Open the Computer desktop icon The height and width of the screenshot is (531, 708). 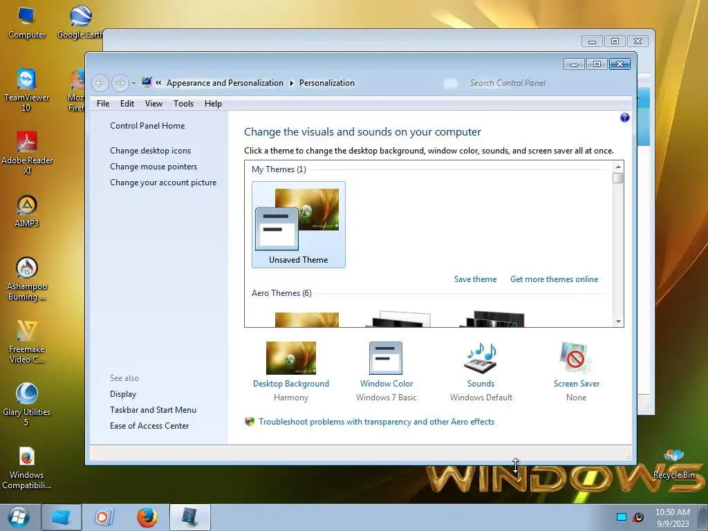(27, 22)
